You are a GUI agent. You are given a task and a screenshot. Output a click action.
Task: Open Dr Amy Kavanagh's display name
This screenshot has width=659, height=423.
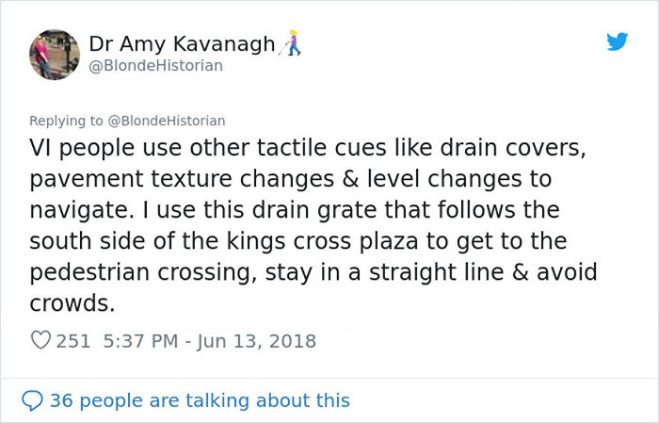[x=182, y=43]
